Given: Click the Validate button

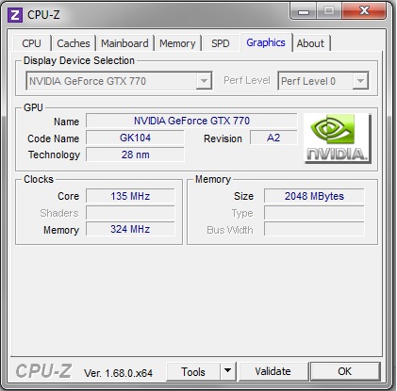Looking at the screenshot, I should tap(273, 371).
